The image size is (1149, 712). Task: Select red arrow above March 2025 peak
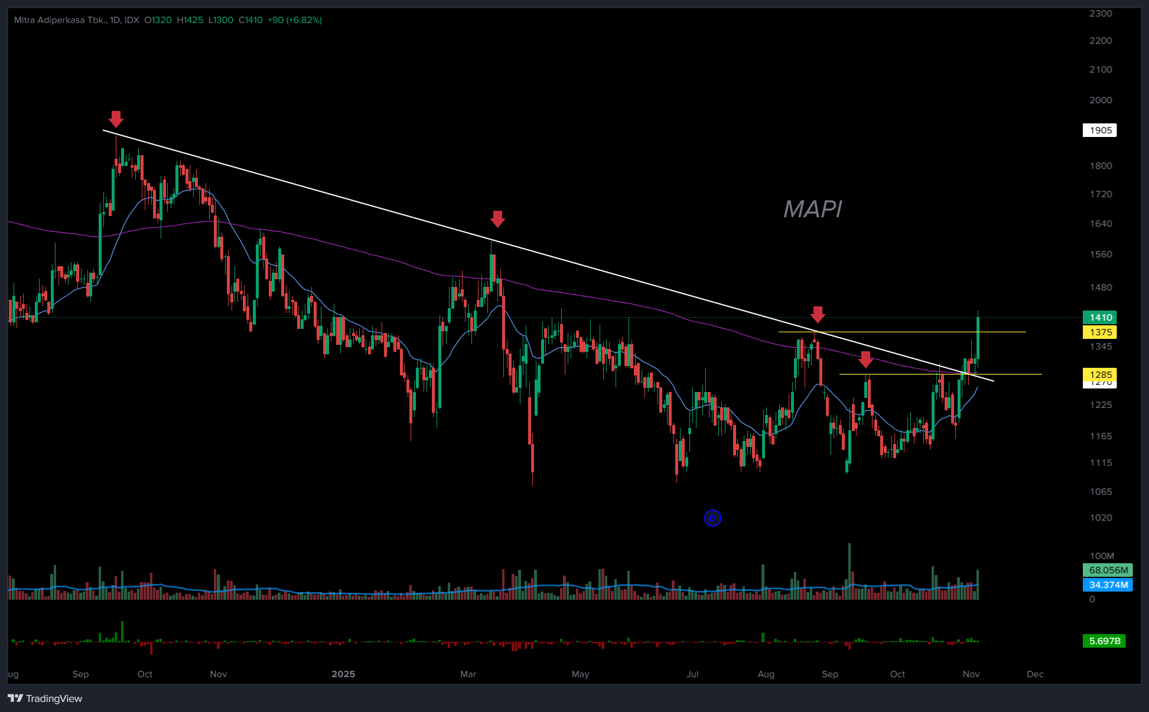(x=497, y=218)
